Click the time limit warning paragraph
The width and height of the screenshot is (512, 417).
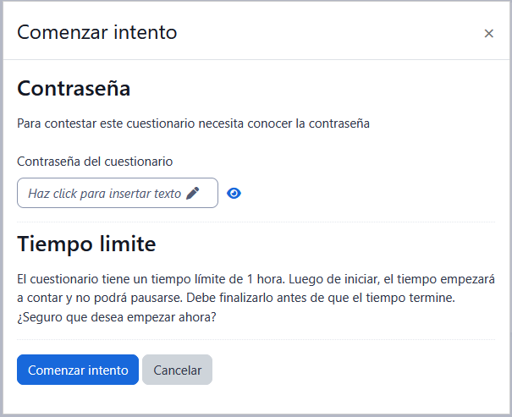256,298
